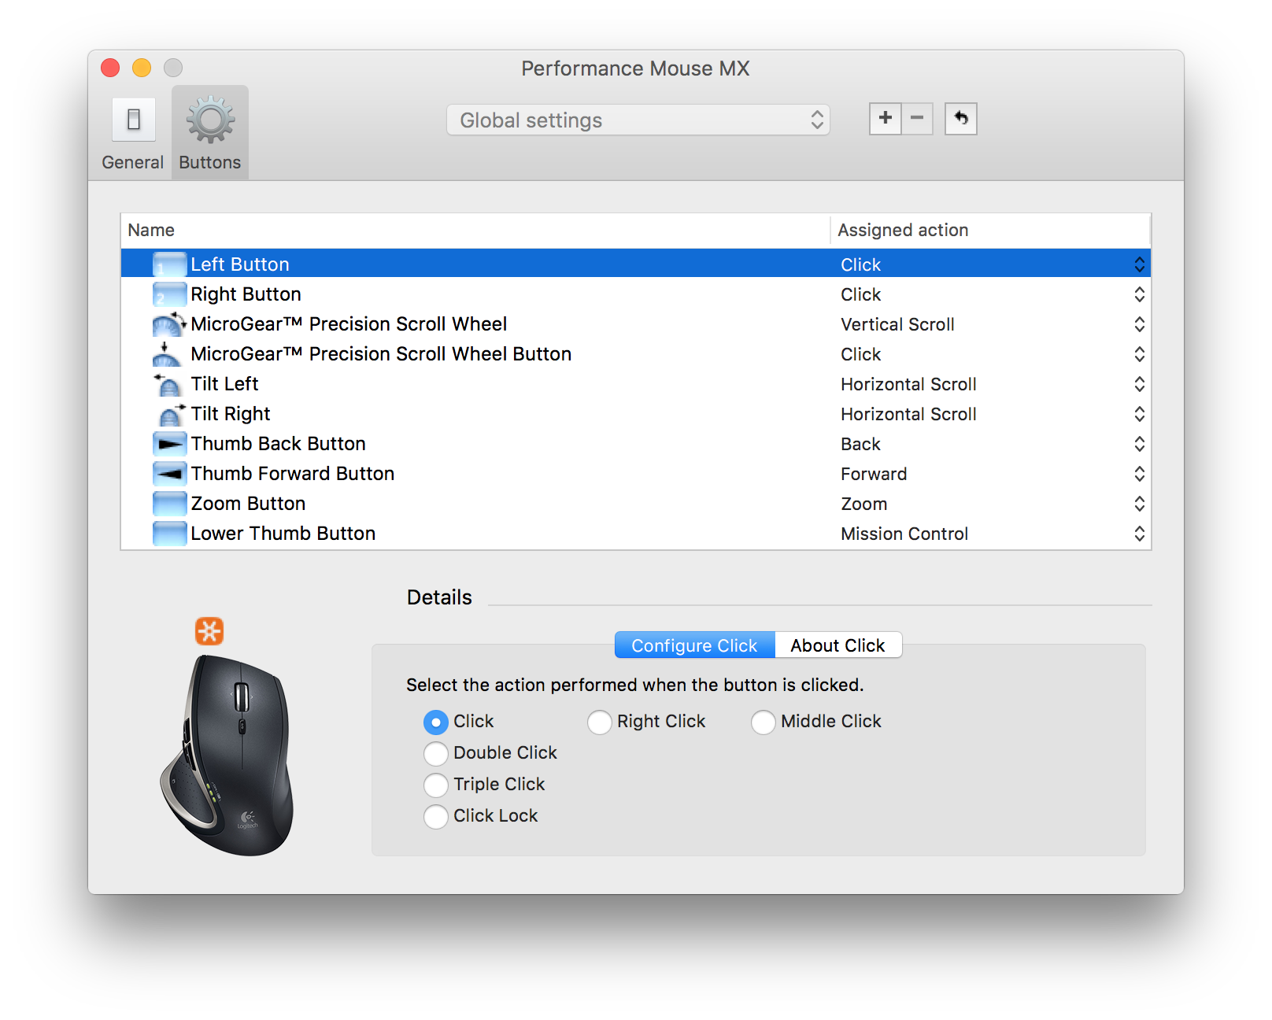1272x1020 pixels.
Task: Select the Tilt Left row name
Action: tap(224, 384)
